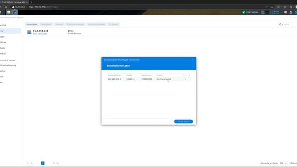Screen dimensions: 297x167
Task: Go to the previous results page
Action: pos(32,163)
